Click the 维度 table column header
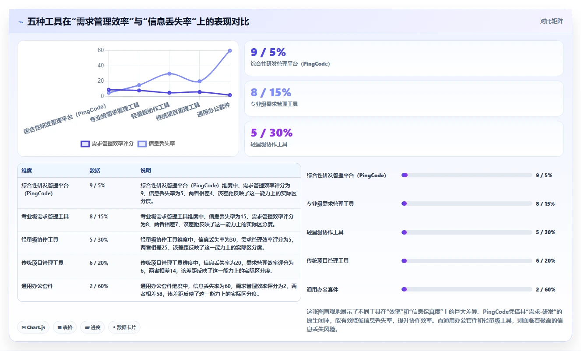The image size is (581, 351). (27, 170)
